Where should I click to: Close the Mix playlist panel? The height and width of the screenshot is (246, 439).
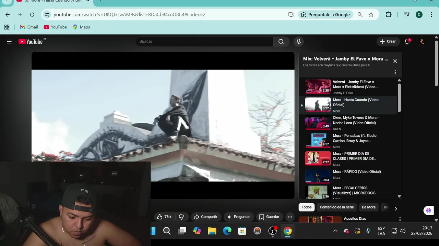(x=395, y=61)
